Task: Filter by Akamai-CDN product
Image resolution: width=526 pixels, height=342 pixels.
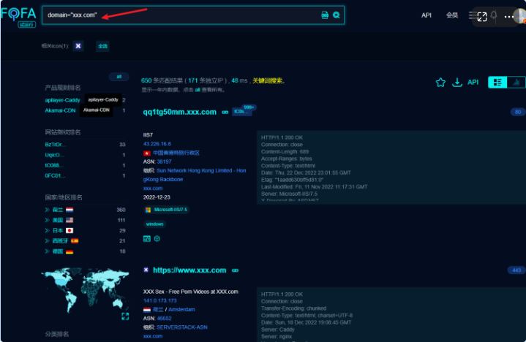Action: (x=61, y=110)
